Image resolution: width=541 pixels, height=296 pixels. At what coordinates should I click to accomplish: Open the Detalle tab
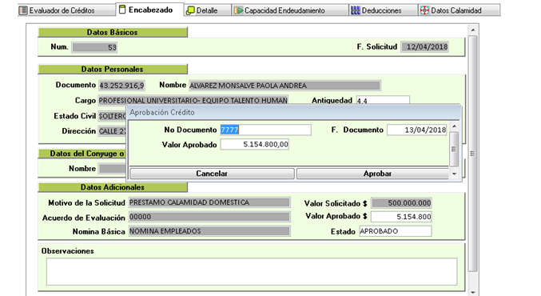207,10
